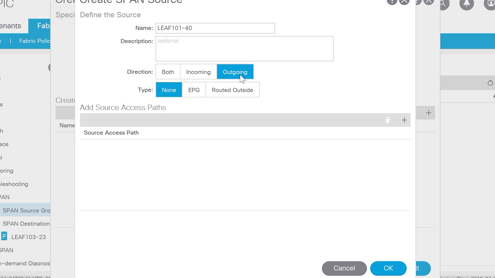
Task: Choose EPG as the source type
Action: (194, 90)
